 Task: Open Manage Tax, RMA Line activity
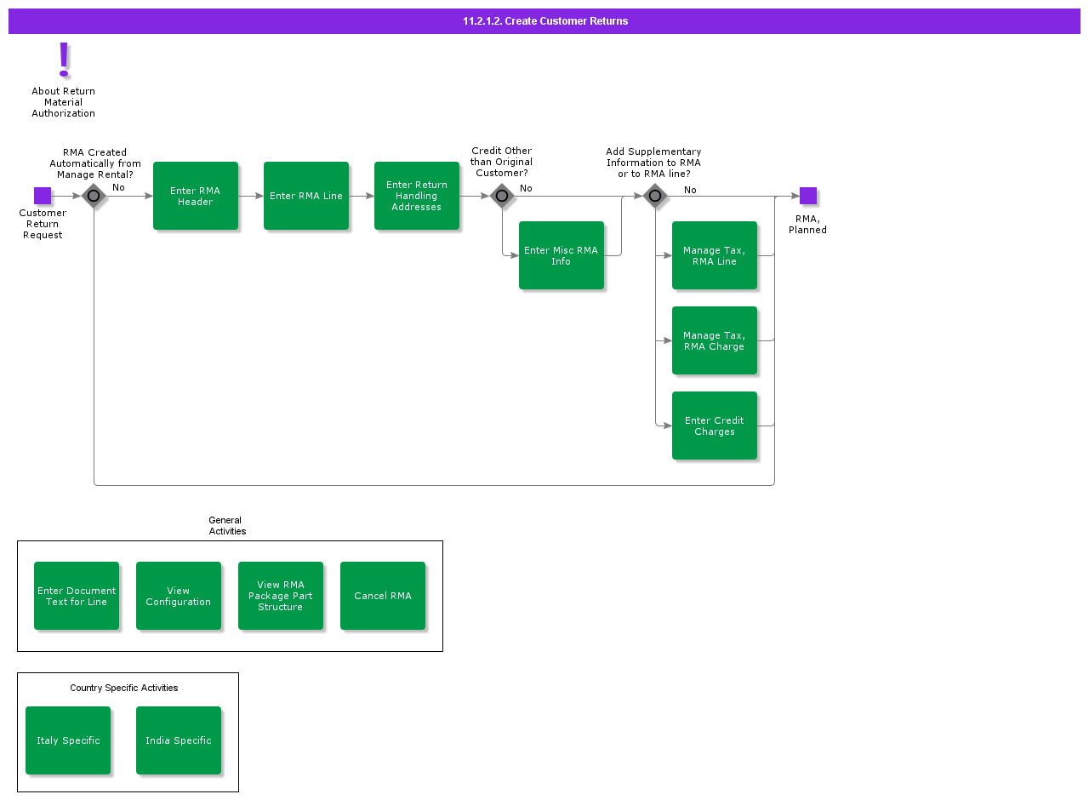click(x=715, y=255)
